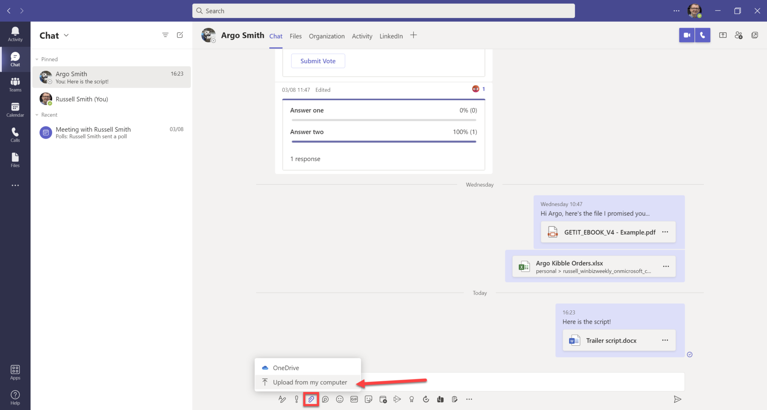Open more options for Trailer script.docx

665,340
